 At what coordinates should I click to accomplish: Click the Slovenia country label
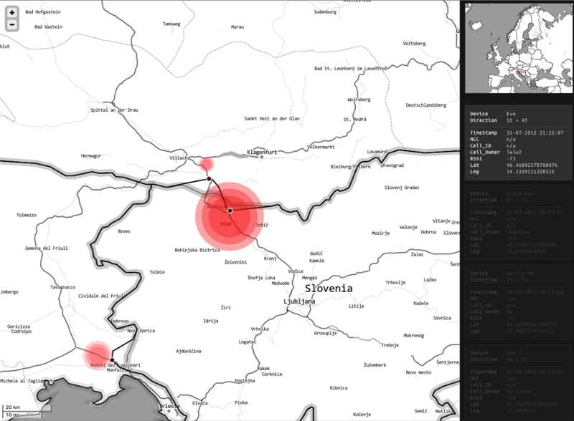pyautogui.click(x=329, y=288)
